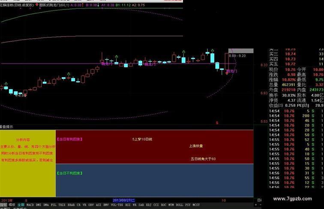Click the 换手 30.03% value
The image size is (324, 209).
tap(289, 95)
